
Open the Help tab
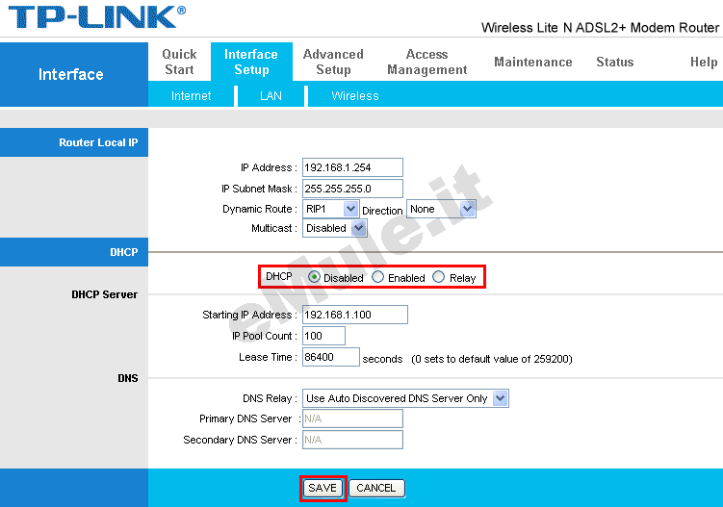point(704,62)
